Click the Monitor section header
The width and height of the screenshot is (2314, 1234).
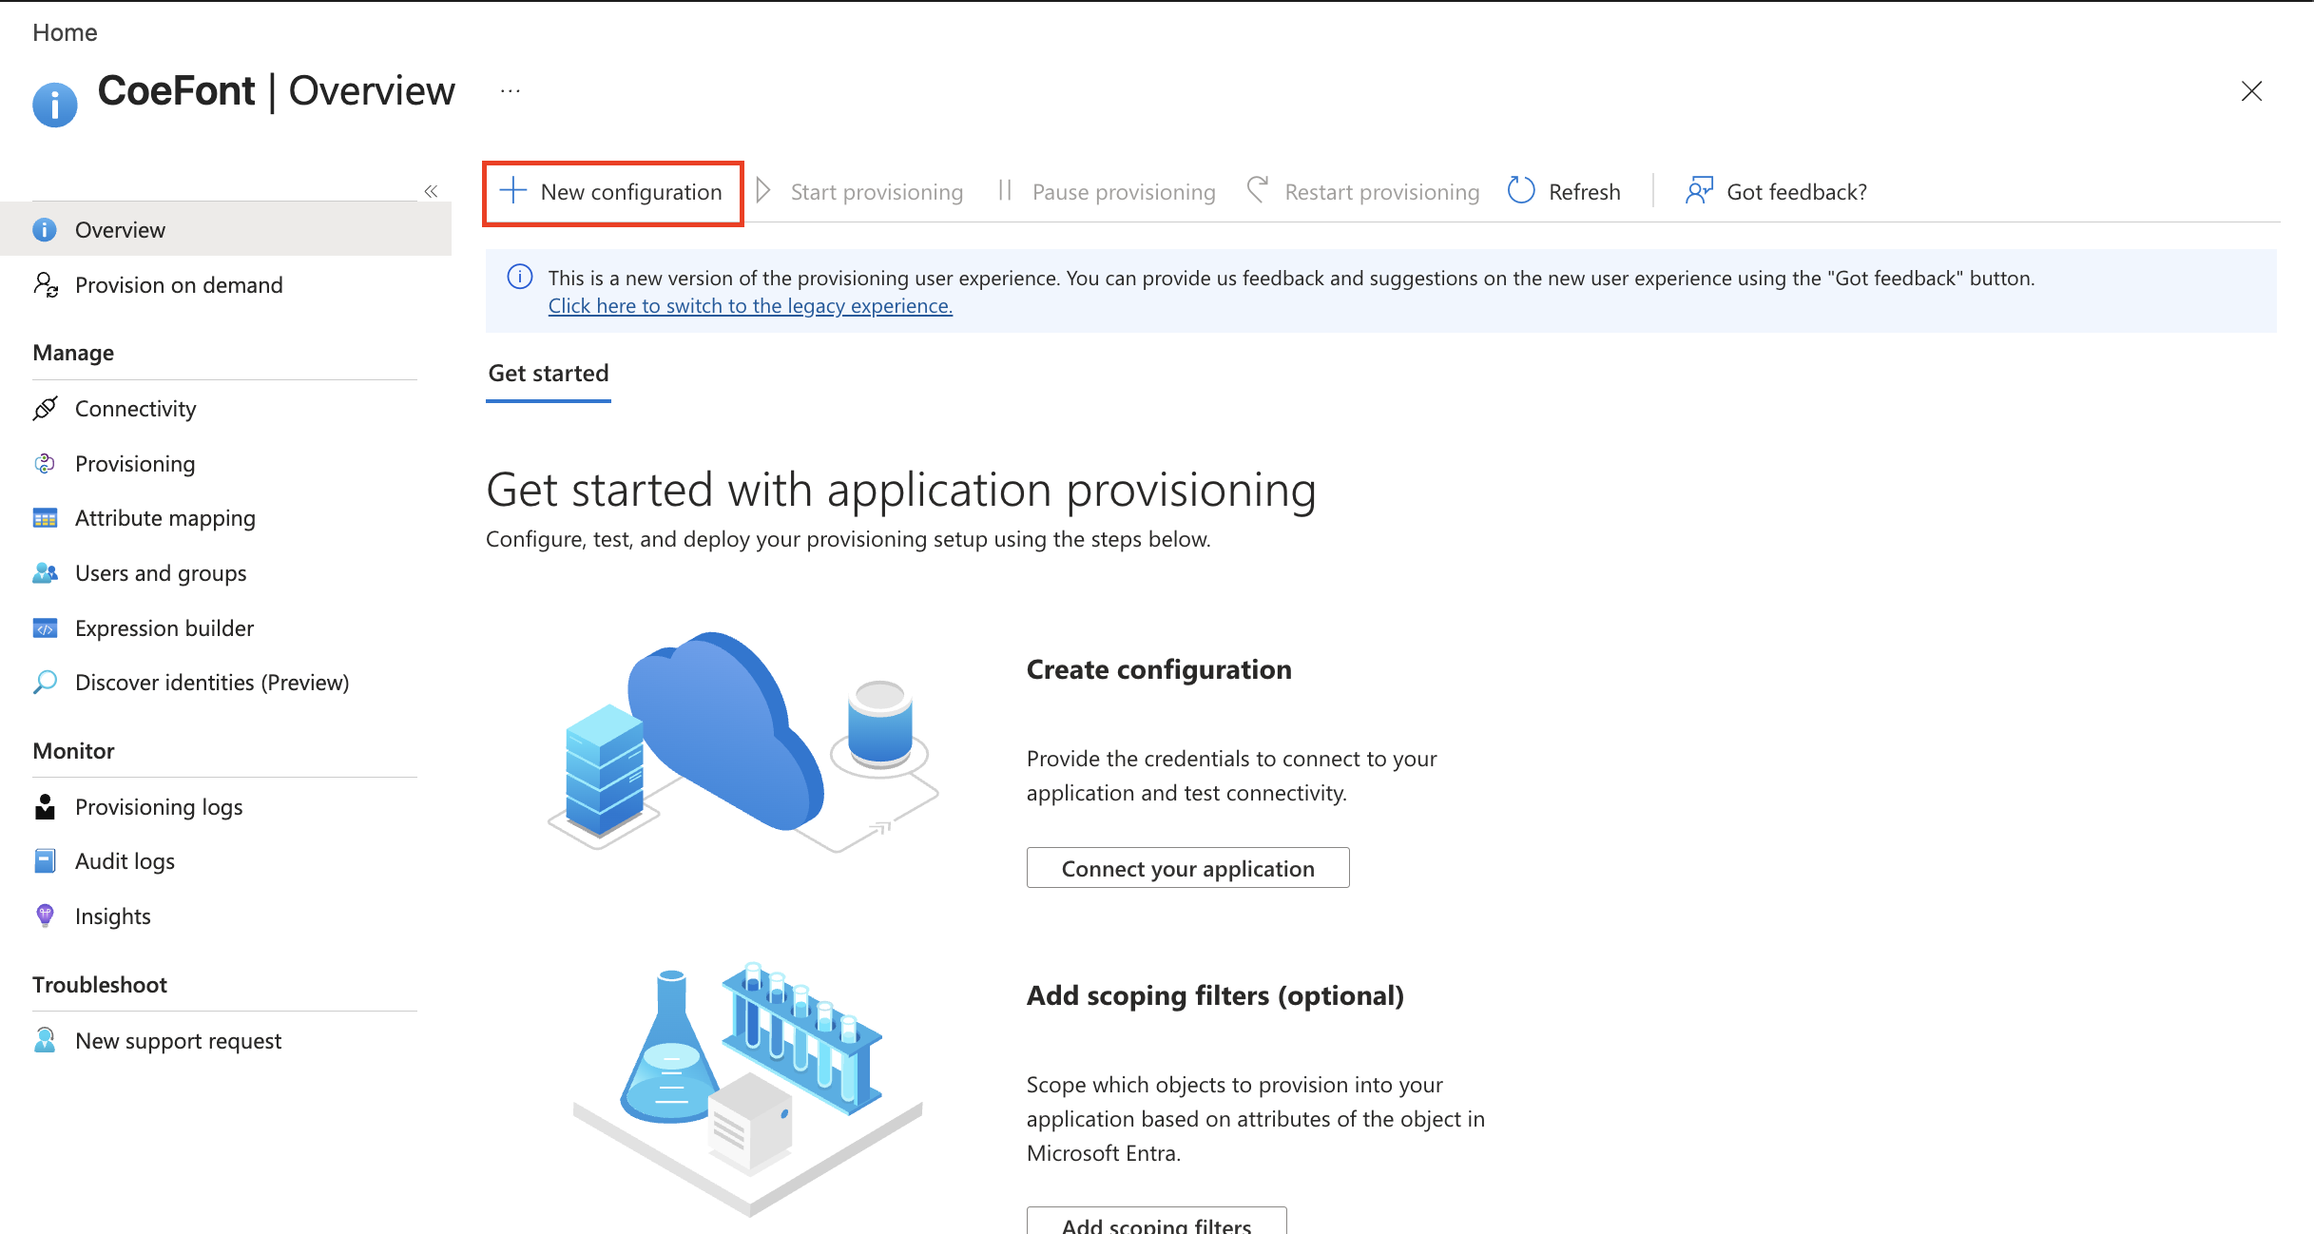coord(73,751)
